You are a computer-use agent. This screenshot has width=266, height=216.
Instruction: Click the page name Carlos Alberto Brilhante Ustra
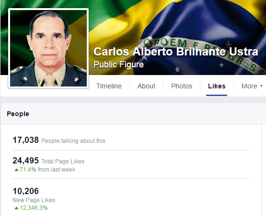pos(176,52)
